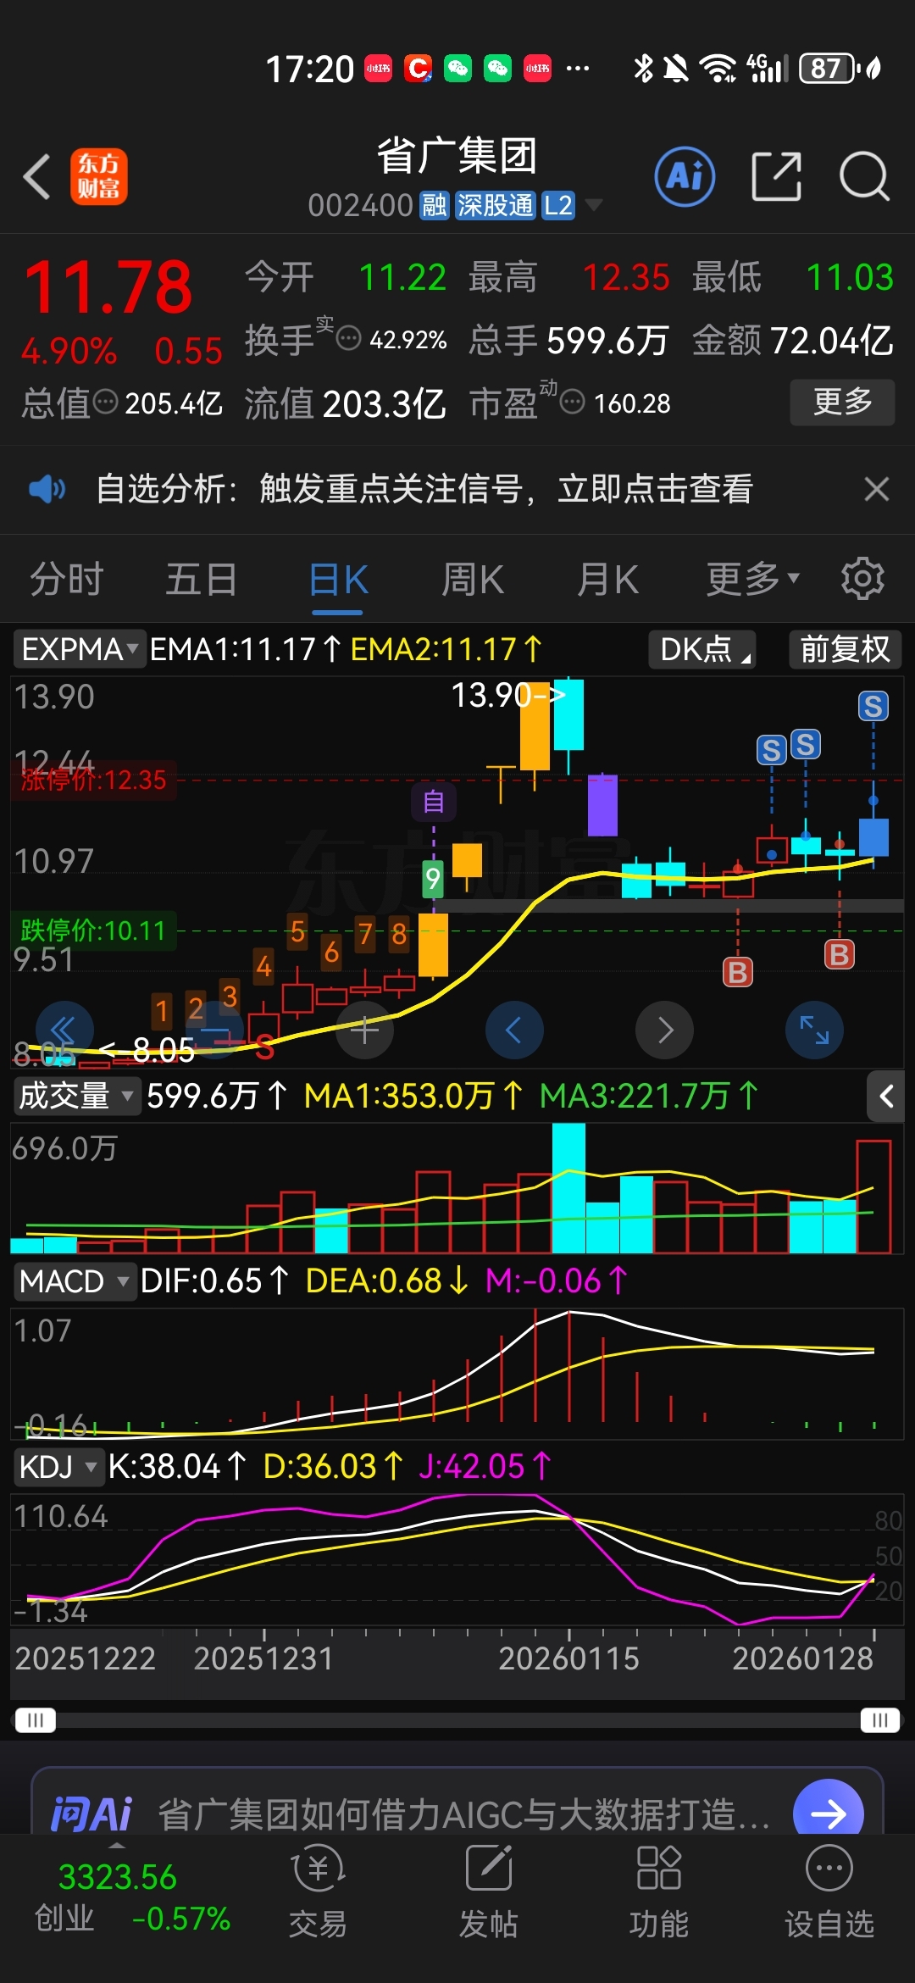Image resolution: width=915 pixels, height=1983 pixels.
Task: Tap info icon beside 换手
Action: tap(348, 338)
